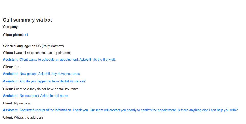Viewport: 246px width, 124px height.
Task: Click the "Selected language: en-US" text
Action: pyautogui.click(x=22, y=46)
